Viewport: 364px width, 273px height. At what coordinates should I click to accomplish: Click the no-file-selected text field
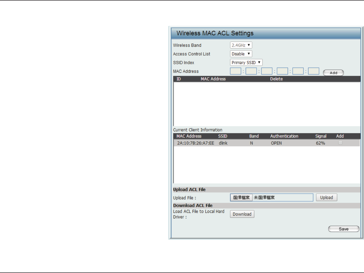click(x=283, y=197)
